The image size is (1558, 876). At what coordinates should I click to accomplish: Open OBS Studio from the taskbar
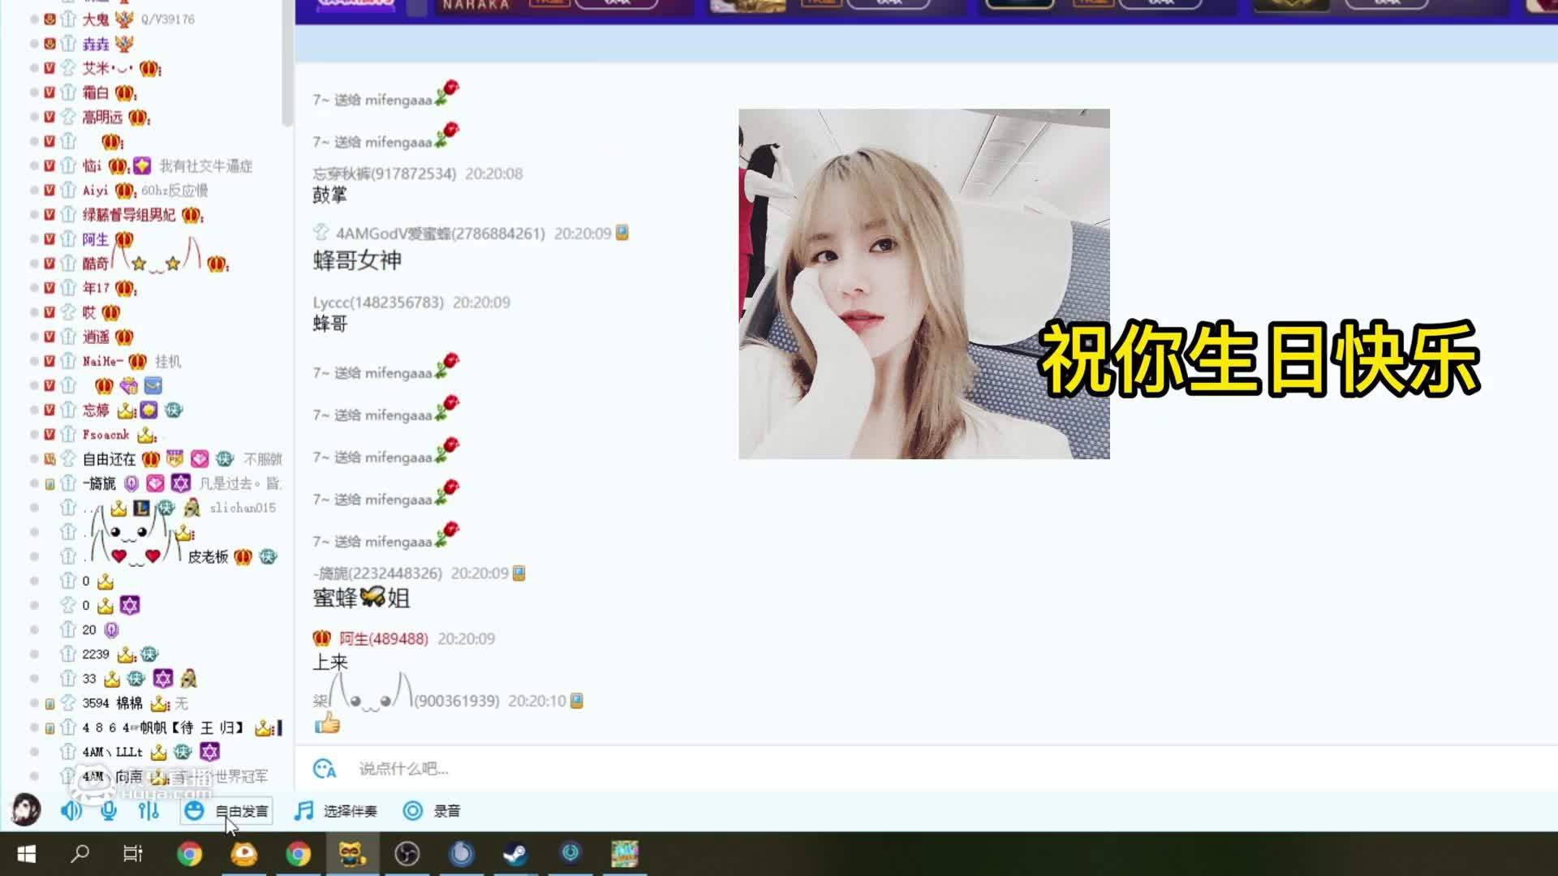click(x=407, y=853)
